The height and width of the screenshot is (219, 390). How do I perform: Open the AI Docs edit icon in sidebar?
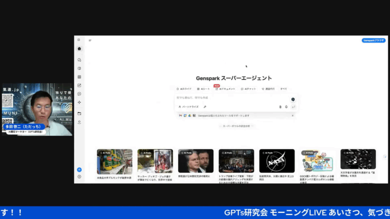coord(79,85)
